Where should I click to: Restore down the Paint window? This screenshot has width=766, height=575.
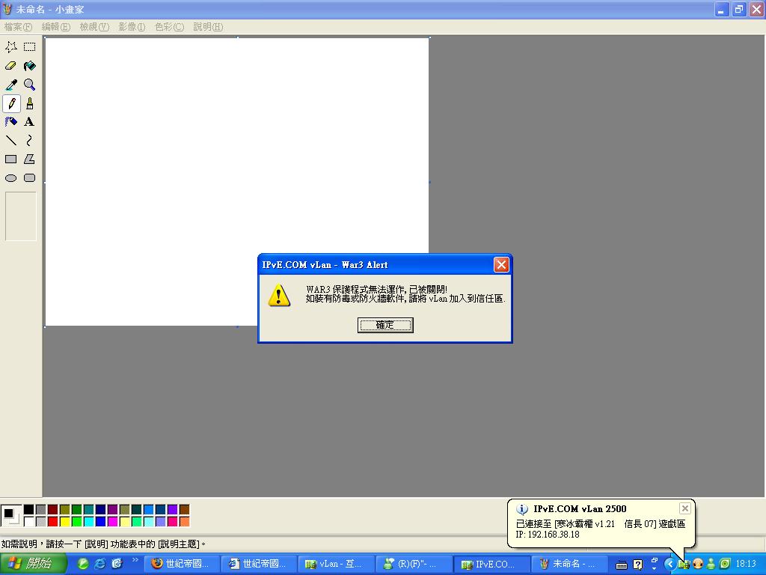(738, 9)
